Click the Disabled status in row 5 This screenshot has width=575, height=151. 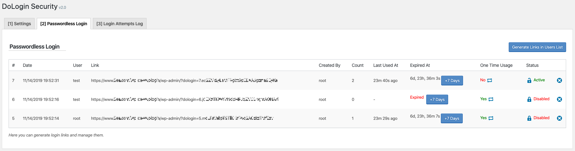[541, 118]
